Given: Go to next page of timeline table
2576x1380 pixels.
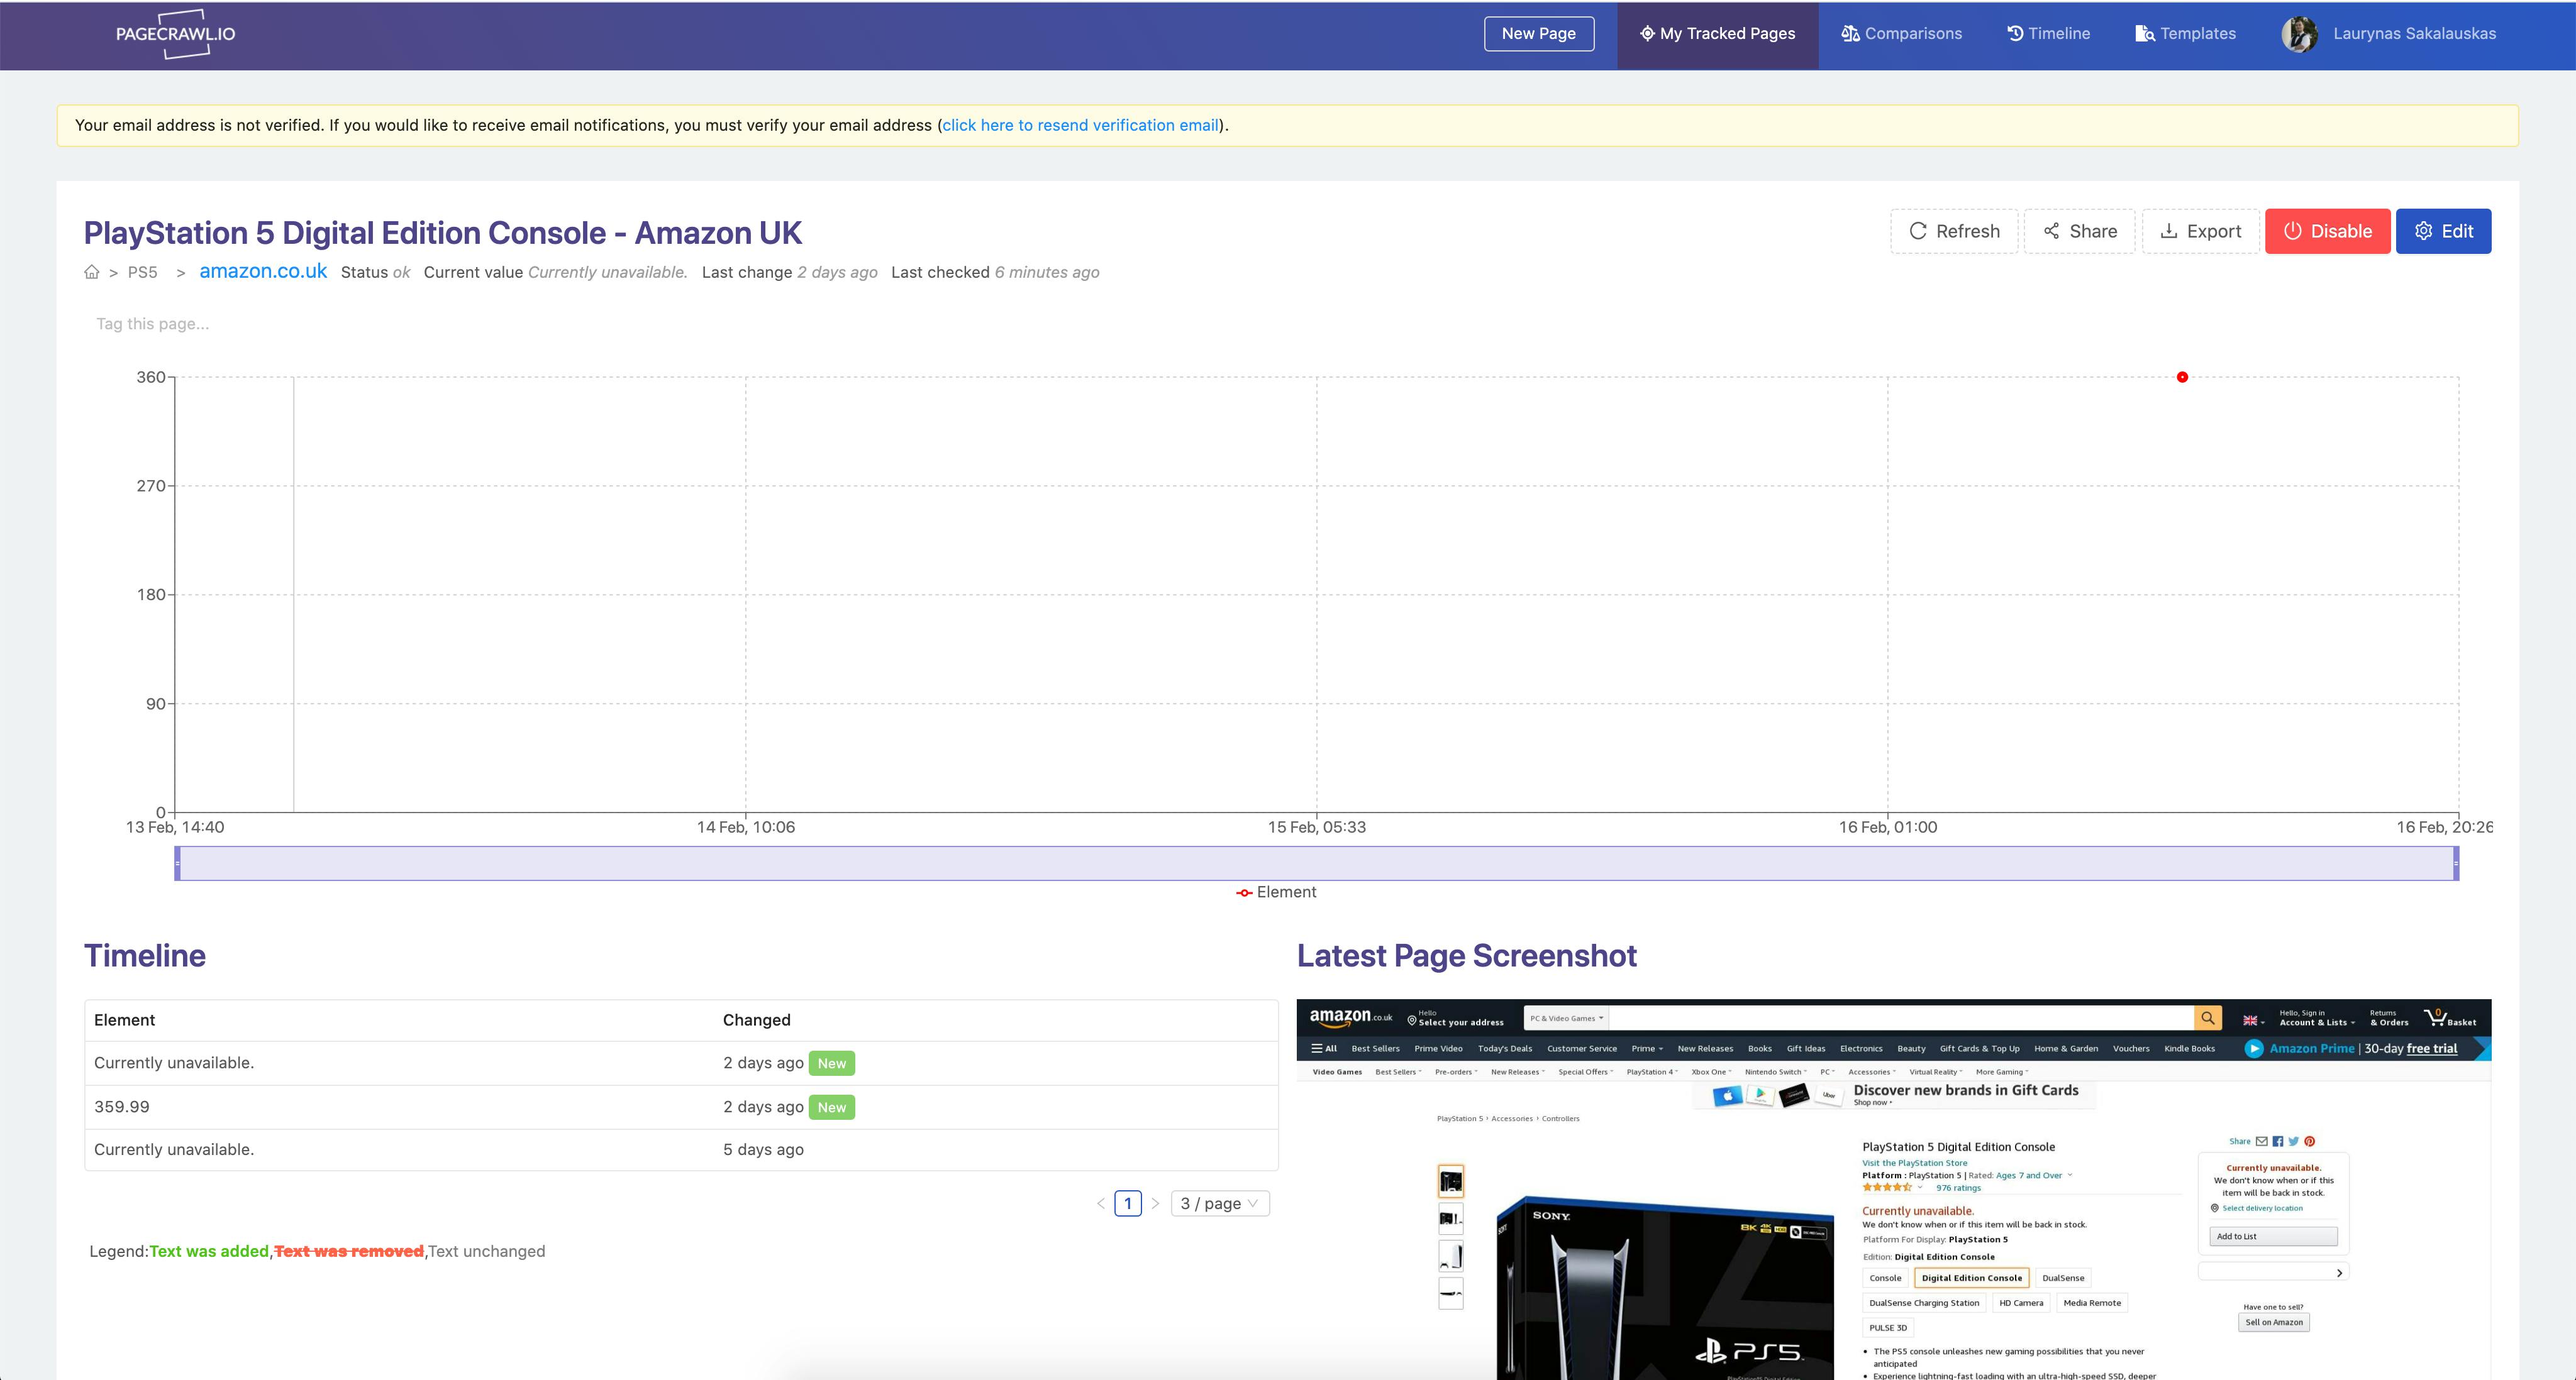Looking at the screenshot, I should [1155, 1203].
